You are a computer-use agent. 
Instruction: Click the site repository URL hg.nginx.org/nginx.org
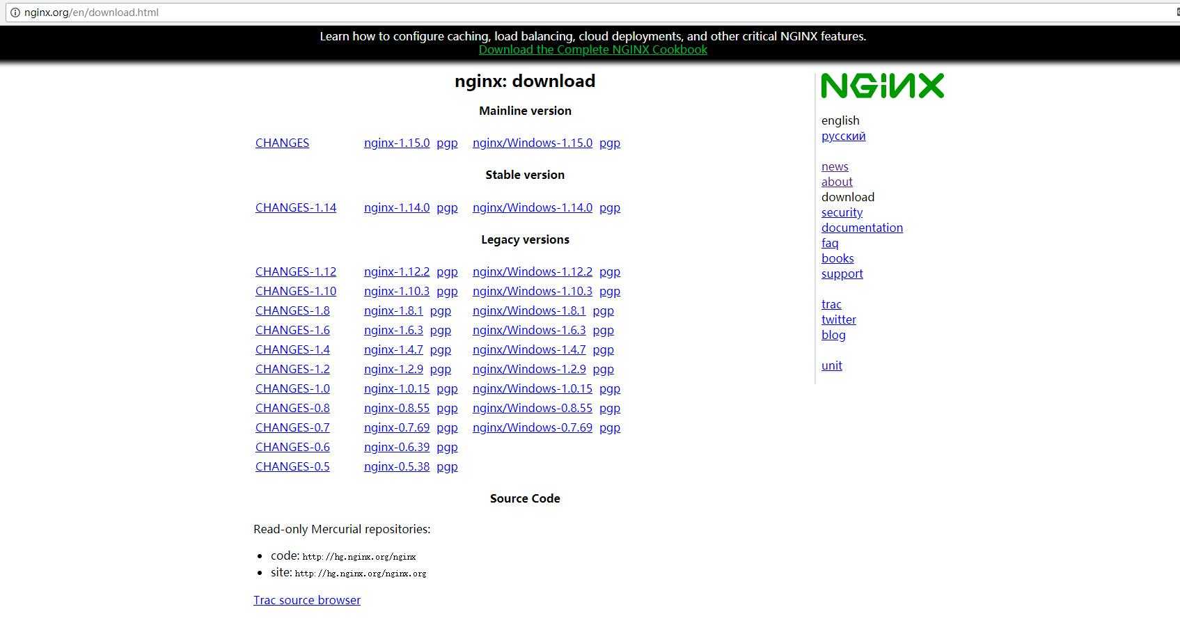(x=361, y=574)
